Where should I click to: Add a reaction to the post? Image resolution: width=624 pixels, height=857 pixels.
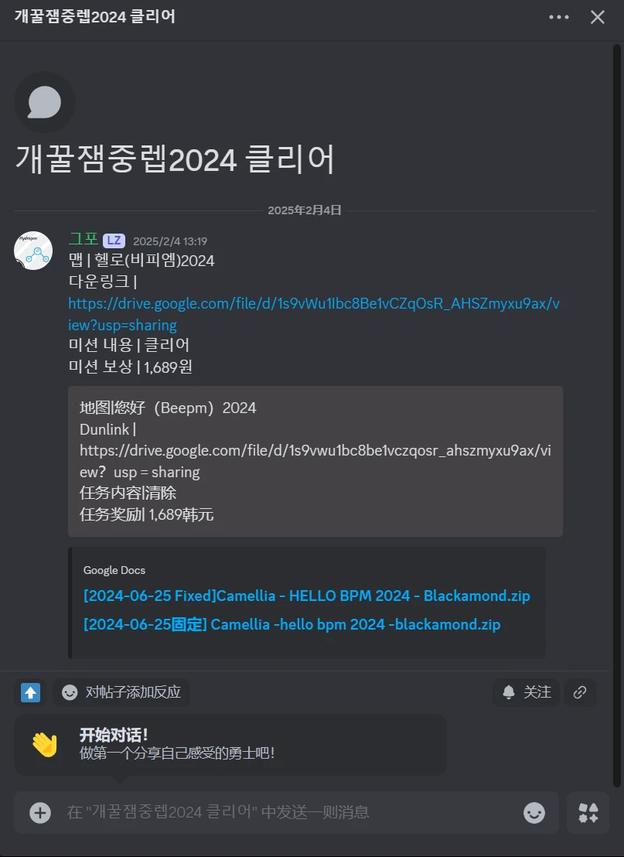pos(121,692)
